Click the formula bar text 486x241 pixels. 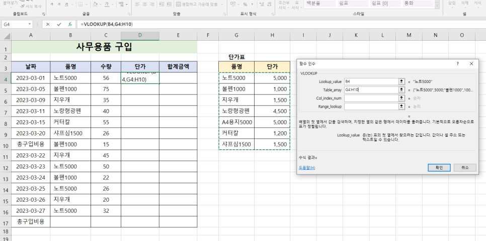pyautogui.click(x=106, y=24)
